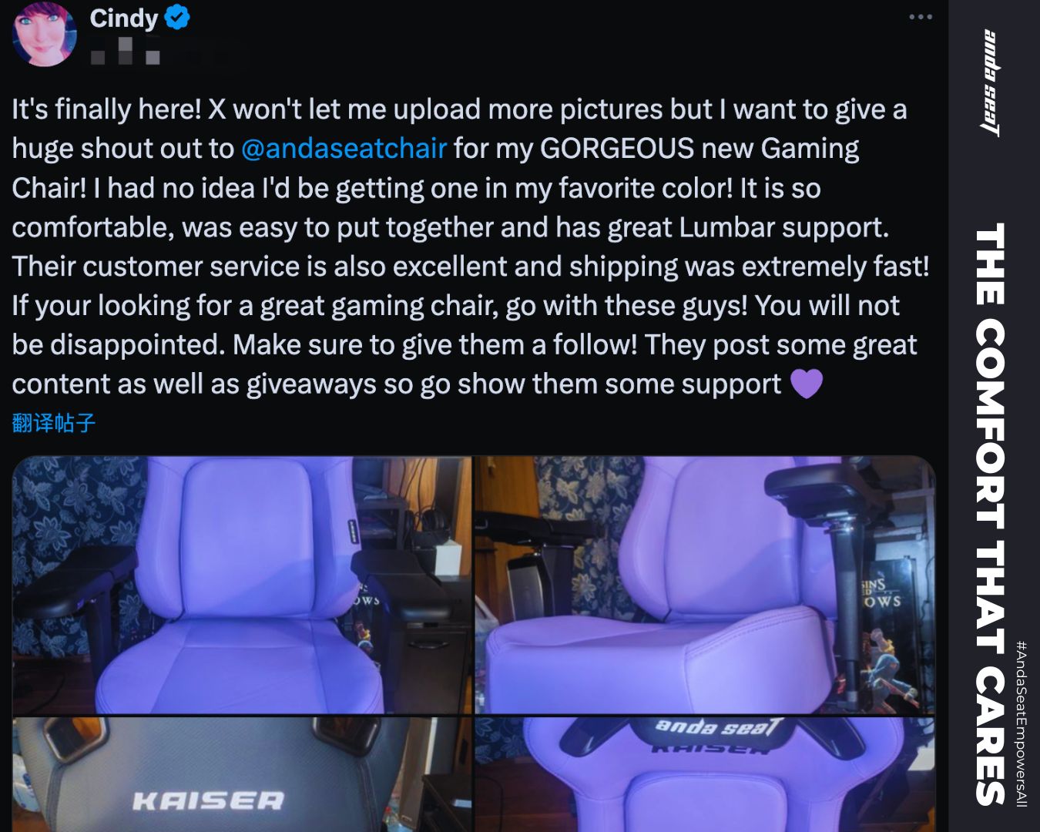The height and width of the screenshot is (832, 1040).
Task: Open the three-dot more options menu
Action: [921, 17]
